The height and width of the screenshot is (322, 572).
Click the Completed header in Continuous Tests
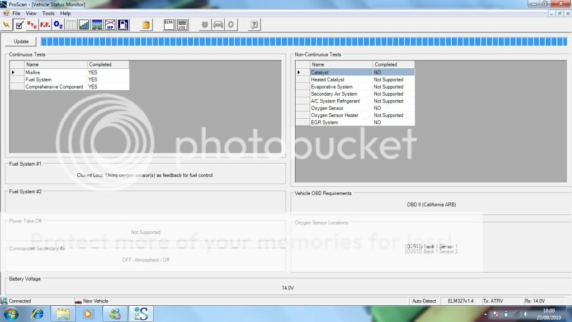(108, 64)
